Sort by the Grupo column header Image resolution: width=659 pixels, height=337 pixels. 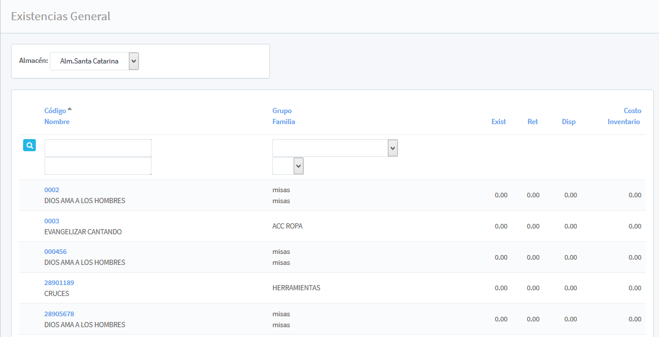tap(282, 111)
